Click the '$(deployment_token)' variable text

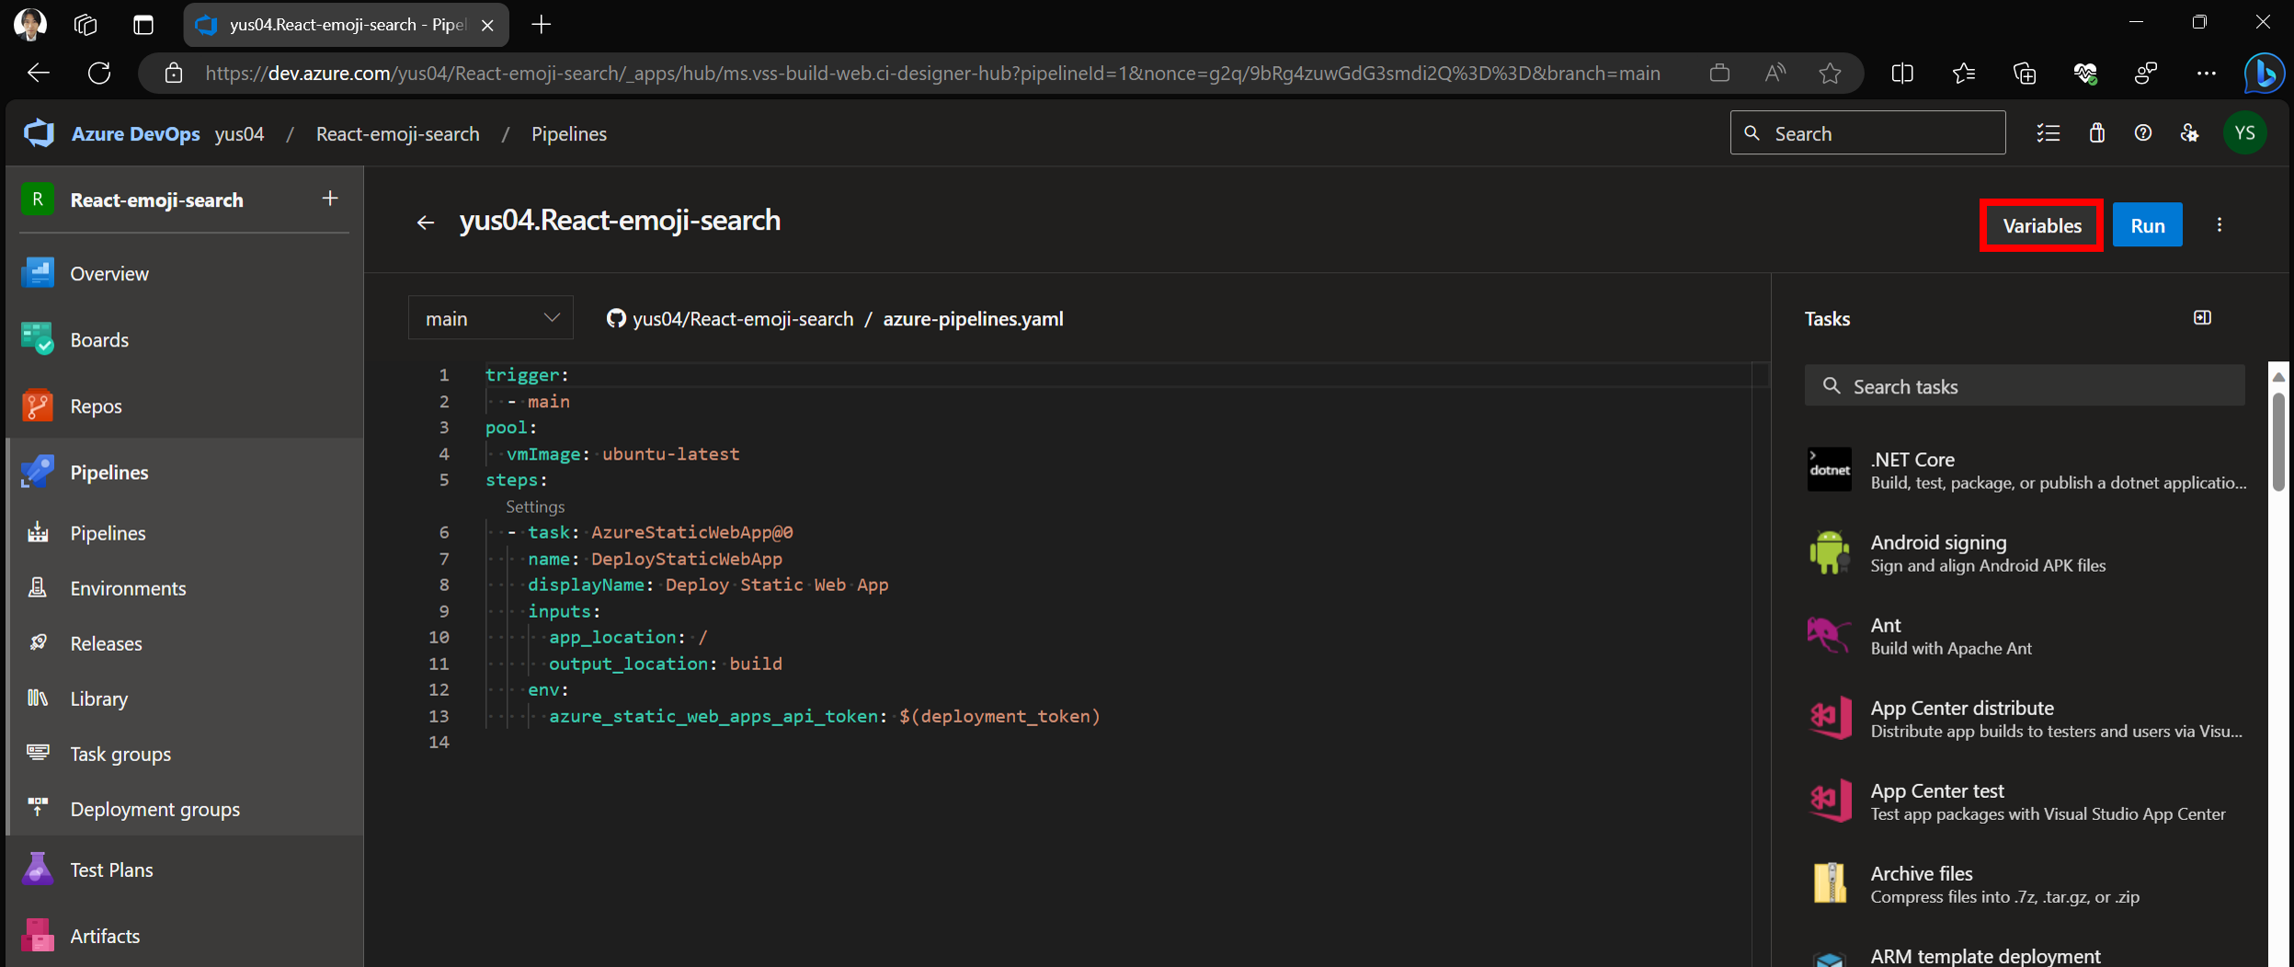point(999,716)
